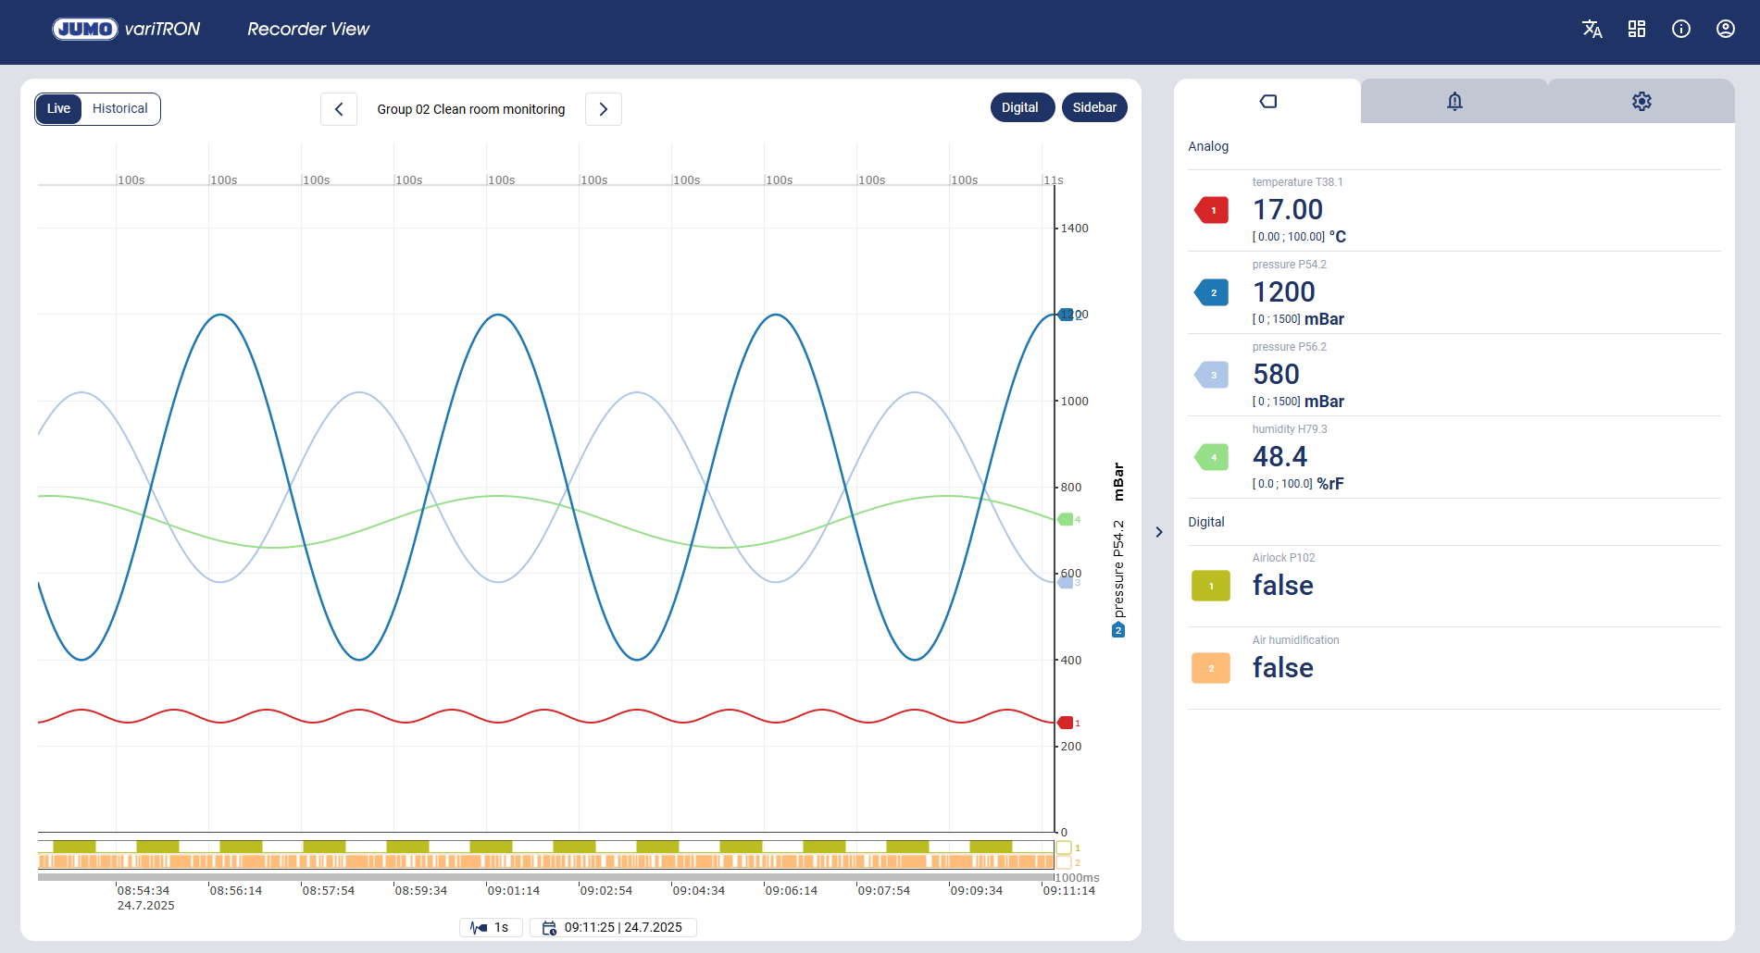The width and height of the screenshot is (1760, 953).
Task: Open the user account icon
Action: (1725, 29)
